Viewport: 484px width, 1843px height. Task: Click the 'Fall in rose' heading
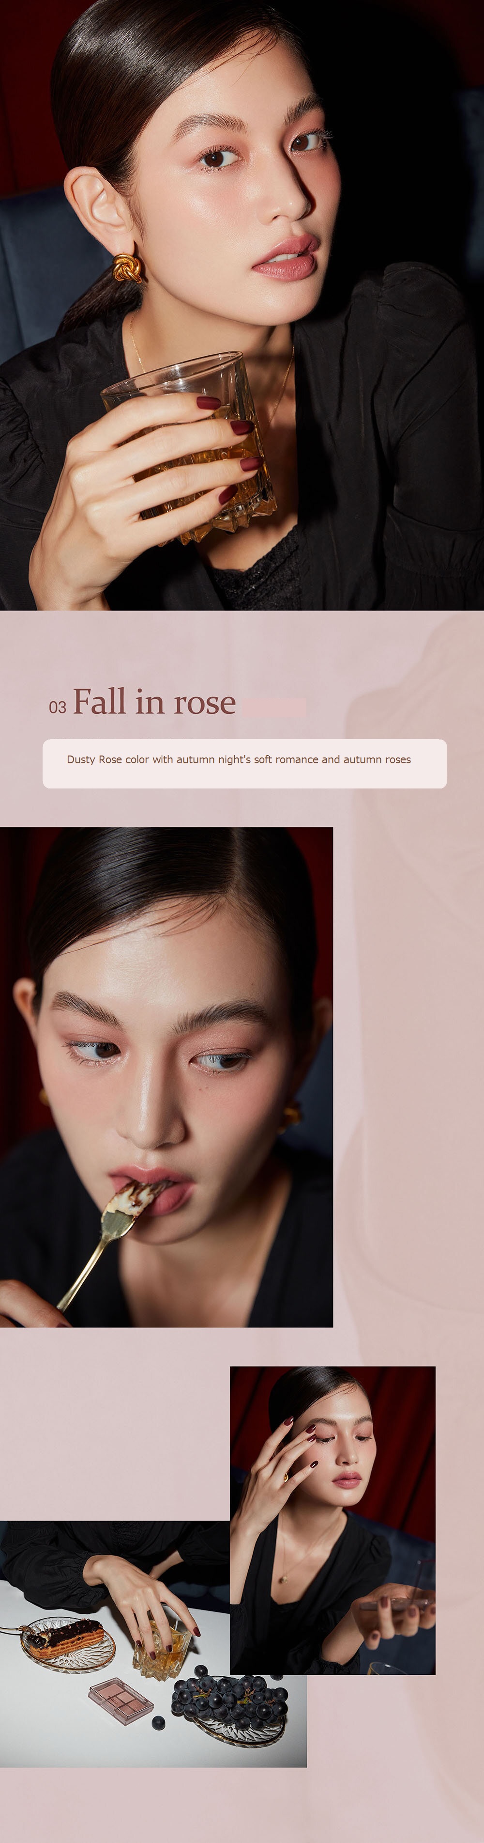point(154,702)
